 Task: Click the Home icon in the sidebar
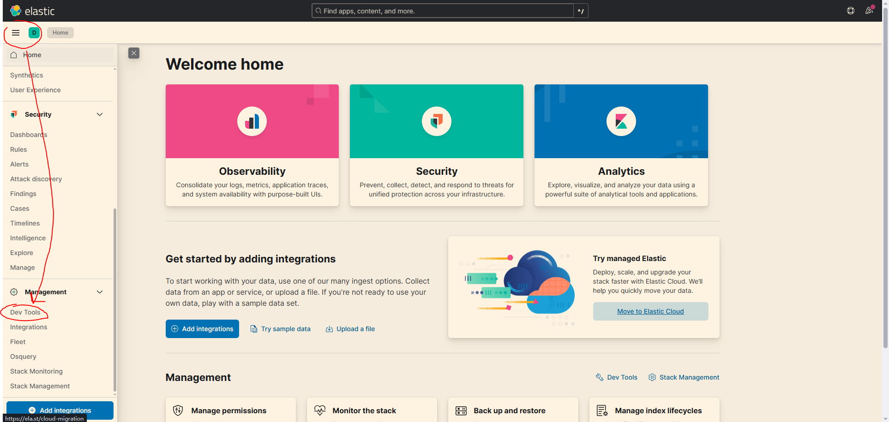click(14, 55)
